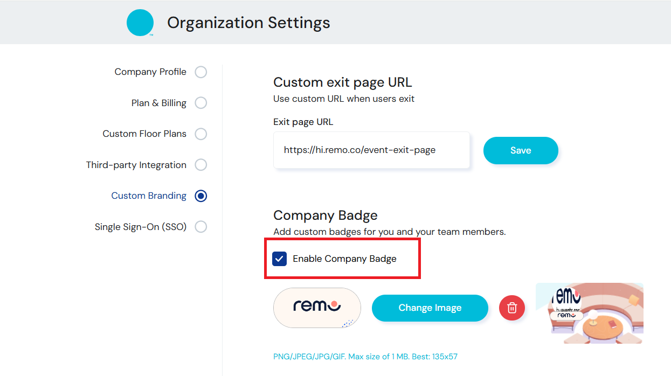Click the PNG/JPEG file format hint

(x=366, y=356)
